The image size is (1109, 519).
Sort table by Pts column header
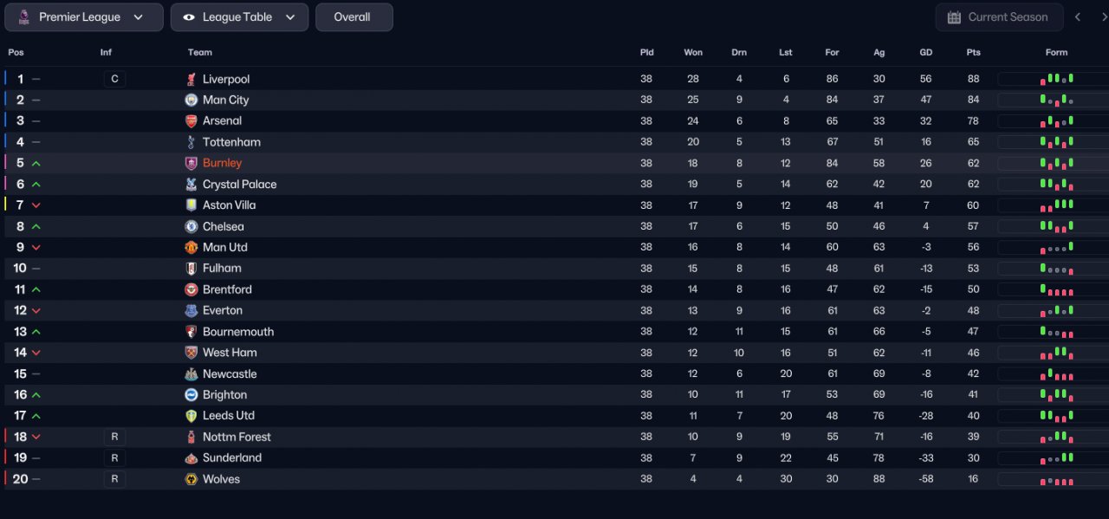[974, 53]
